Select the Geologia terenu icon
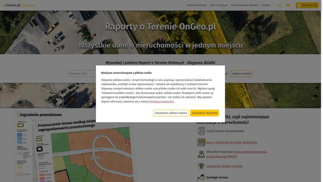The height and width of the screenshot is (182, 323). pyautogui.click(x=201, y=177)
